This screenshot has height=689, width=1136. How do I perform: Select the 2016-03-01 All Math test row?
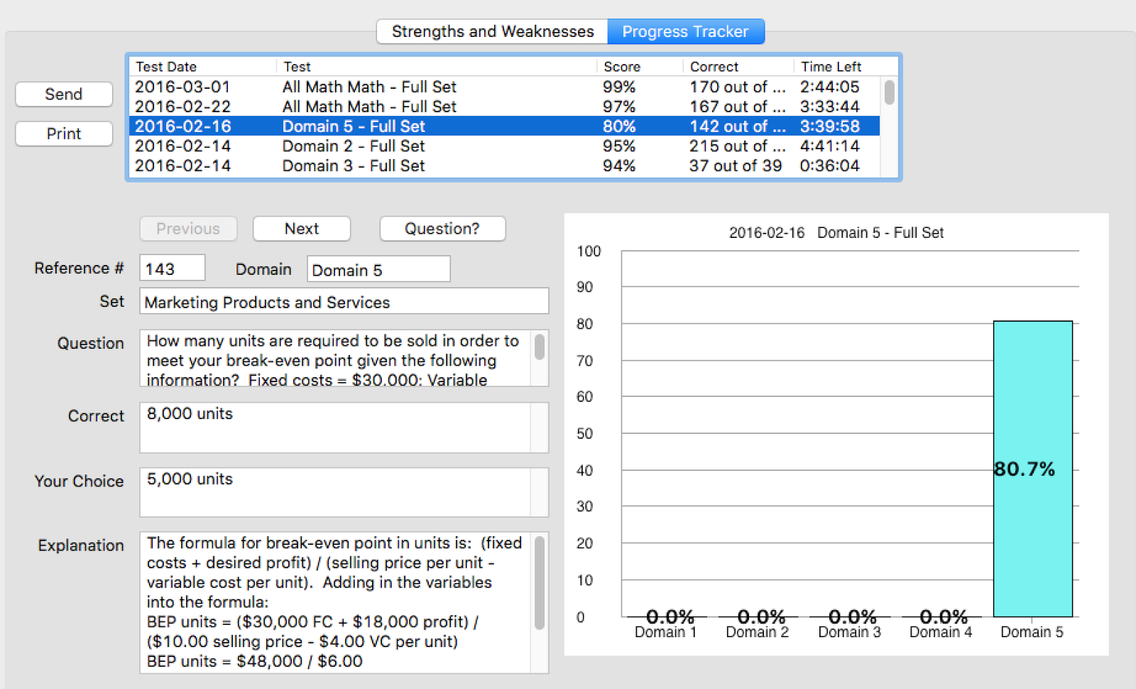(x=426, y=87)
